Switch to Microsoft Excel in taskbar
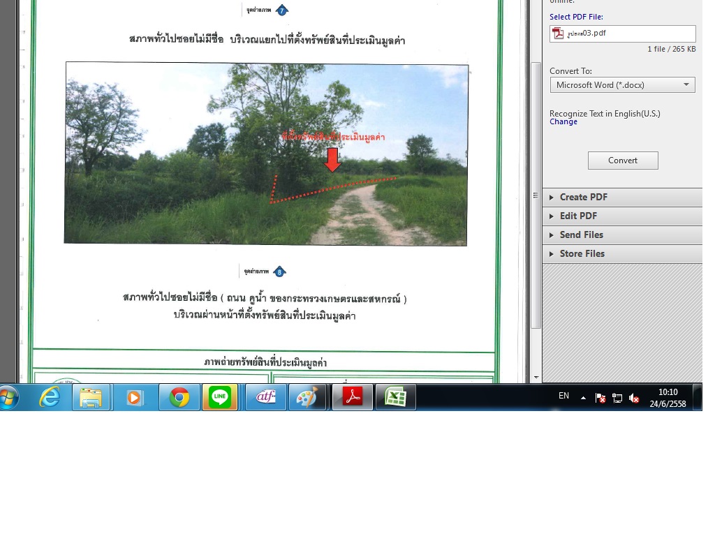Image resolution: width=715 pixels, height=536 pixels. click(x=395, y=397)
